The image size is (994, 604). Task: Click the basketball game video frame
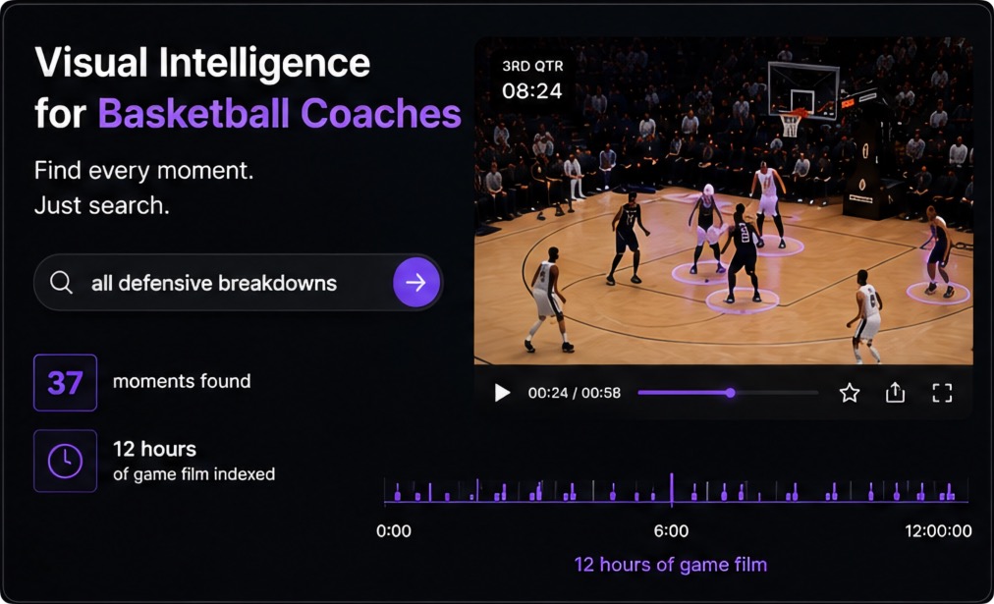tap(723, 201)
